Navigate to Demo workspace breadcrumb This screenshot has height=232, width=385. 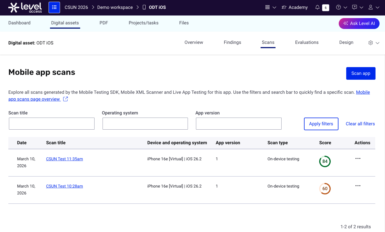(115, 7)
